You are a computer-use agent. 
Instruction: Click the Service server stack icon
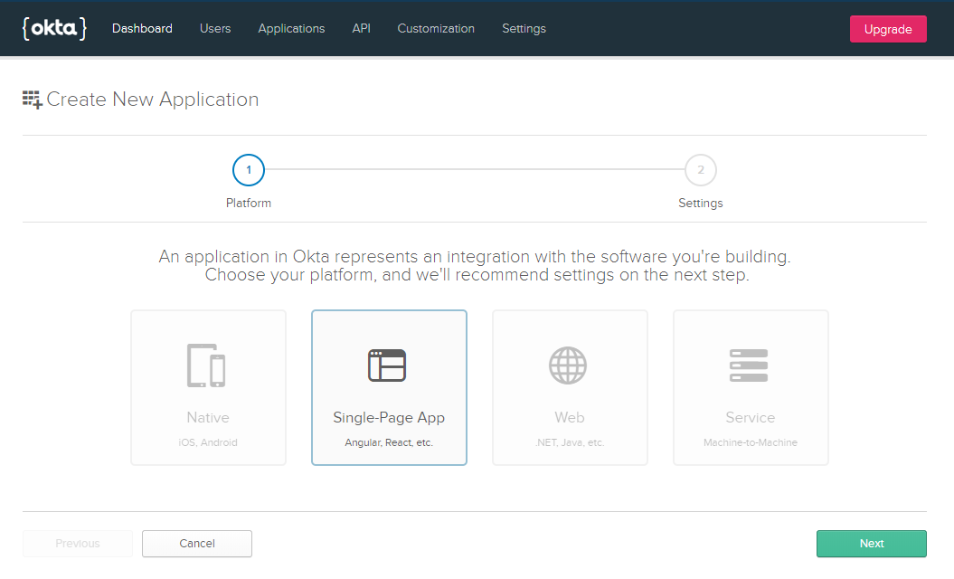click(750, 365)
